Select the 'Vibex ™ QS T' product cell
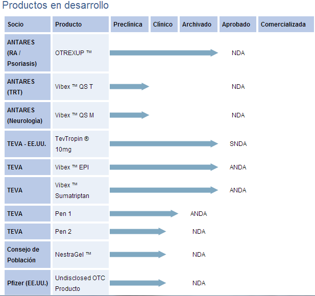Screen dimensions: 315x296 [81, 87]
